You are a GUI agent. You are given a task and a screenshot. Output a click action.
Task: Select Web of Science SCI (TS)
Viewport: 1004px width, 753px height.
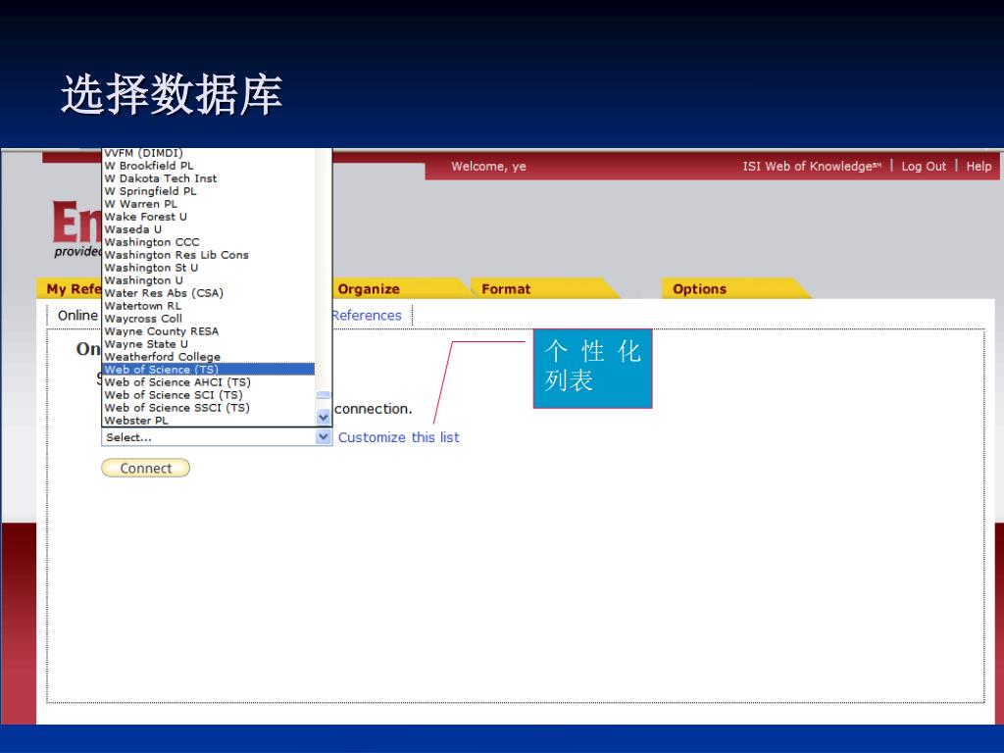[209, 395]
